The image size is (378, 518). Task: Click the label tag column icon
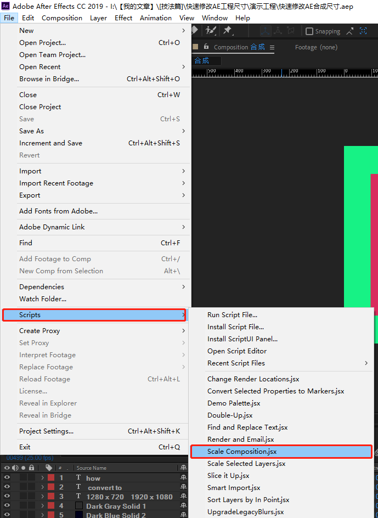tap(49, 468)
